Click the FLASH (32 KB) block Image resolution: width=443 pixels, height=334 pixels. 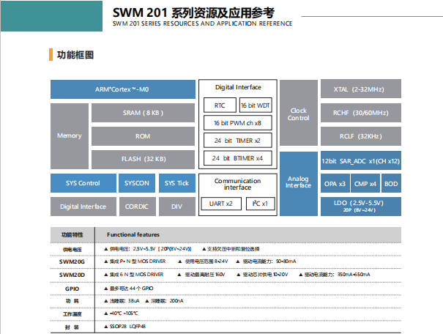pyautogui.click(x=143, y=160)
